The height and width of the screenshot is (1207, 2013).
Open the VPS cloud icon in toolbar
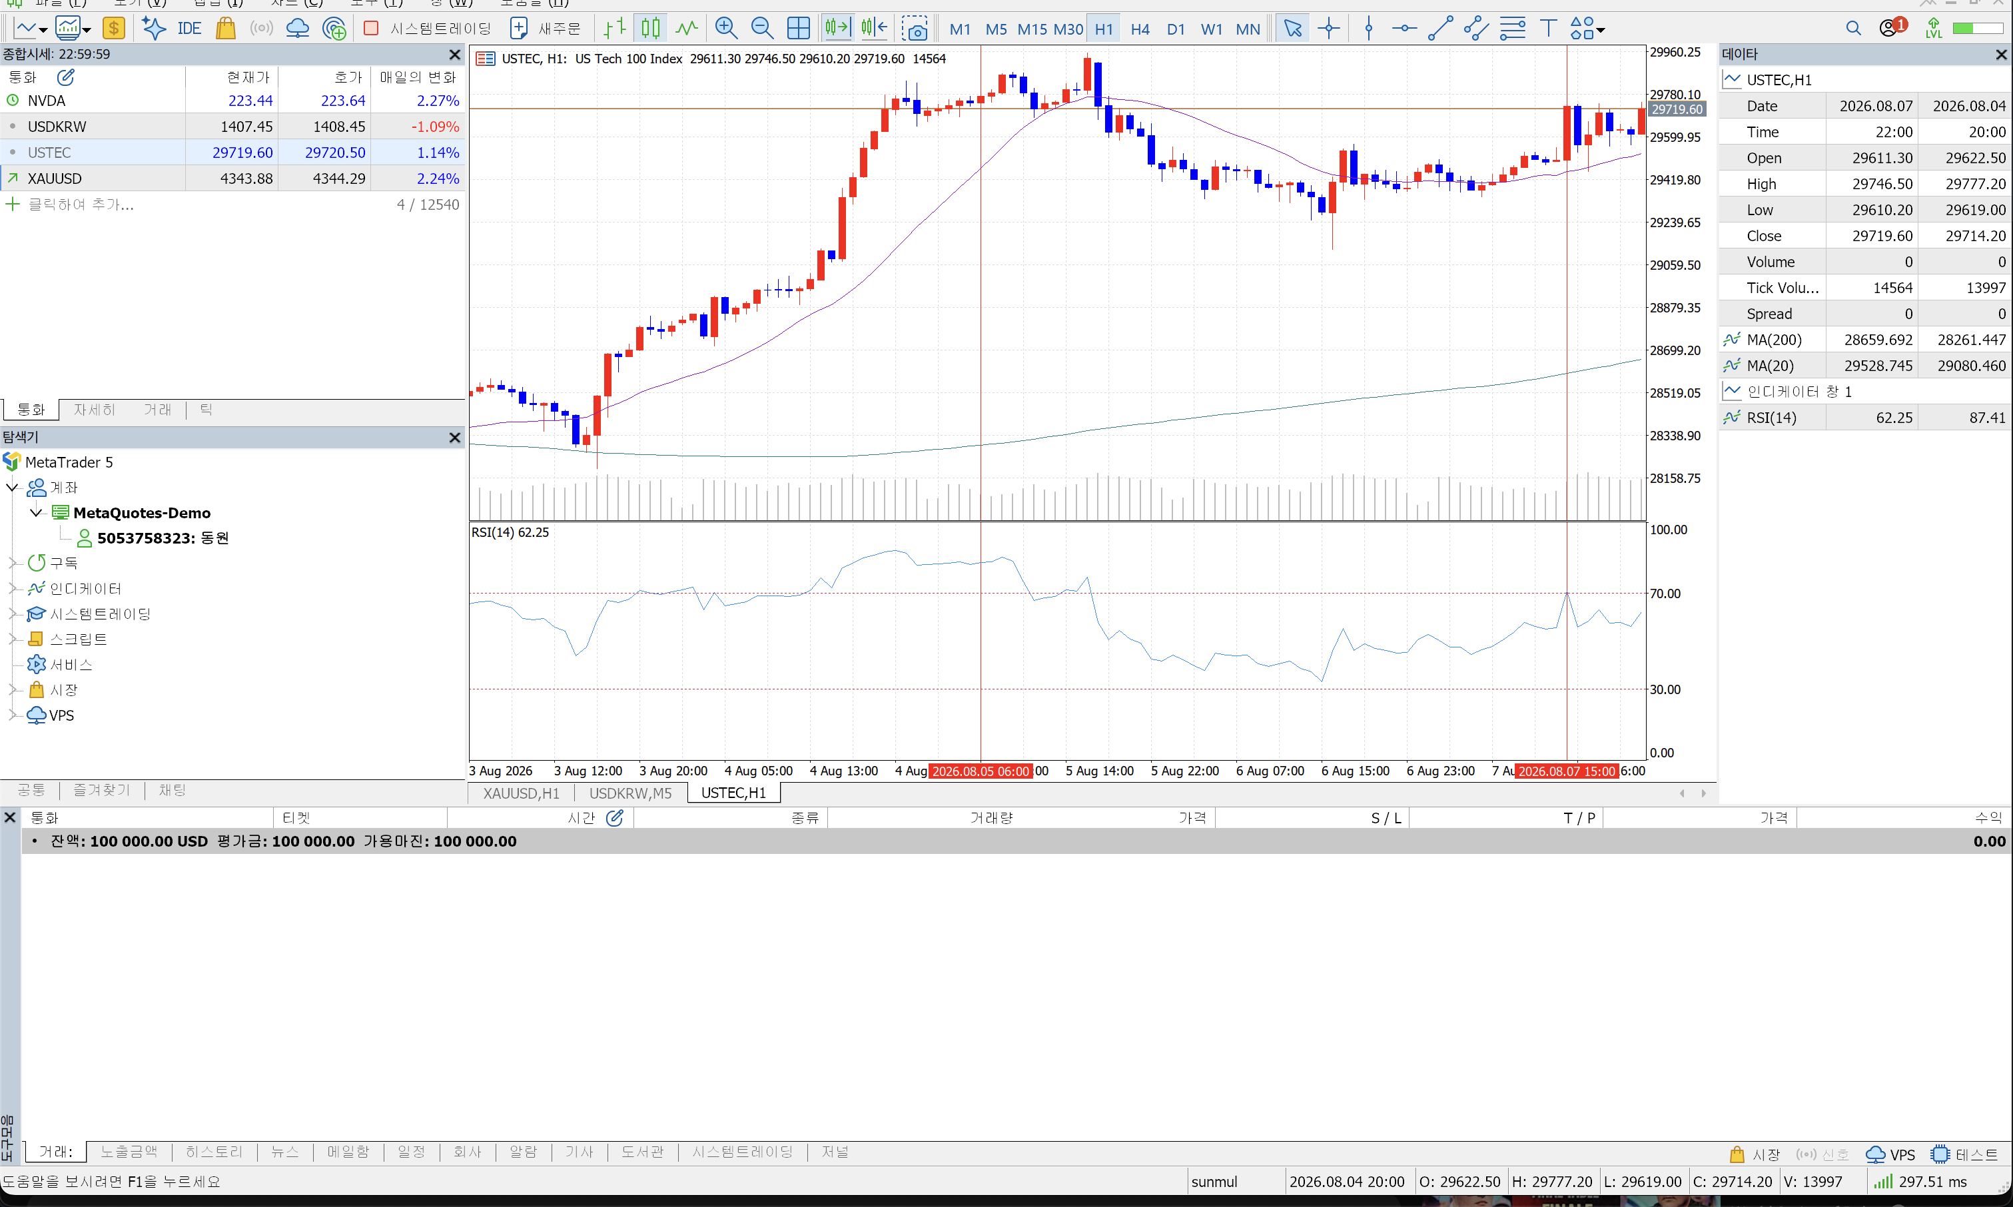(x=297, y=29)
